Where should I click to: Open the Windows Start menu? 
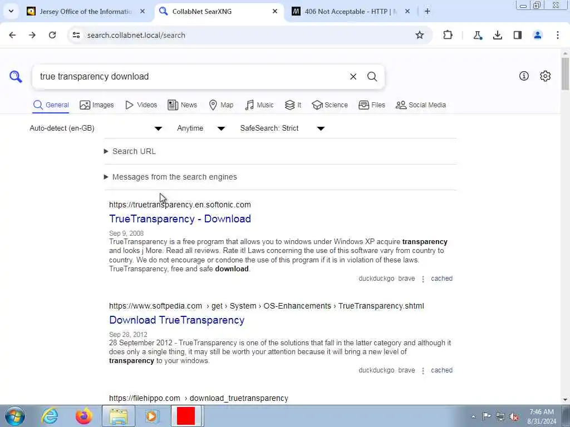15,416
